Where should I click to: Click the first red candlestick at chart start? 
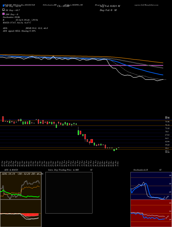[x=3, y=119]
